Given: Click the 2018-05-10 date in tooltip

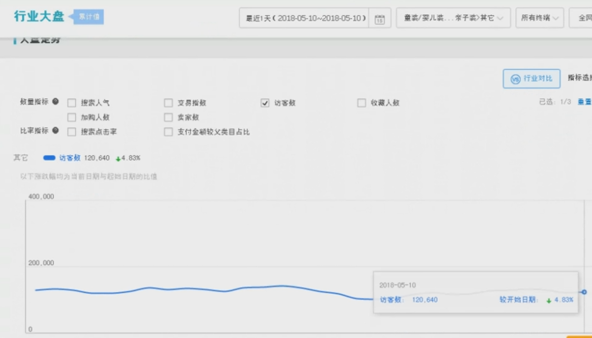Looking at the screenshot, I should (397, 285).
